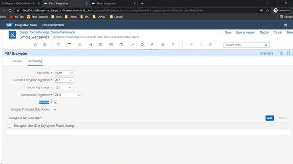Deploy the integration flow
Image resolution: width=293 pixels, height=164 pixels.
tap(264, 32)
